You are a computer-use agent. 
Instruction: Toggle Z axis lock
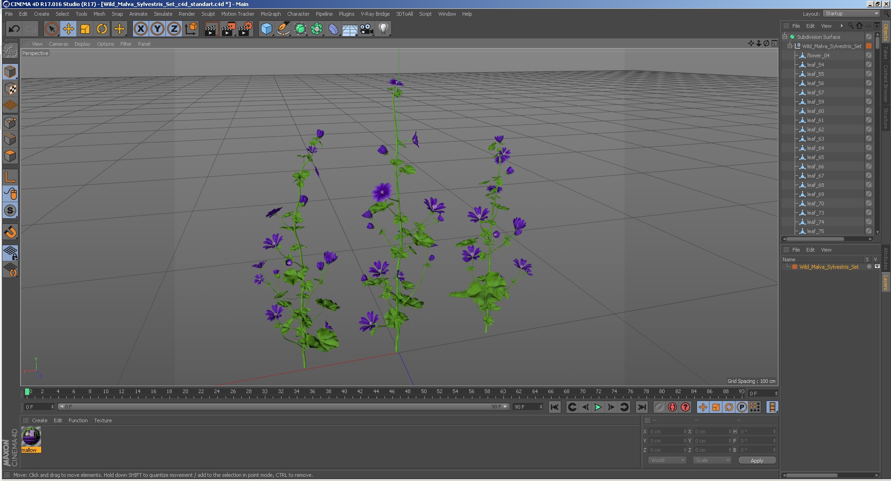(174, 29)
